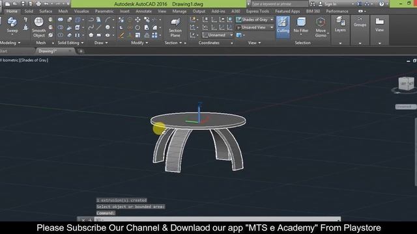Click the Smooth Object mesh tool
This screenshot has height=234, width=417.
point(39,27)
